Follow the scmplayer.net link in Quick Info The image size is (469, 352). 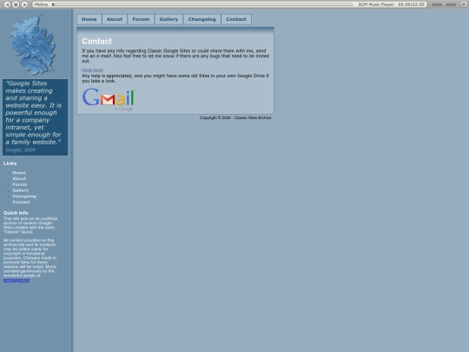17,280
